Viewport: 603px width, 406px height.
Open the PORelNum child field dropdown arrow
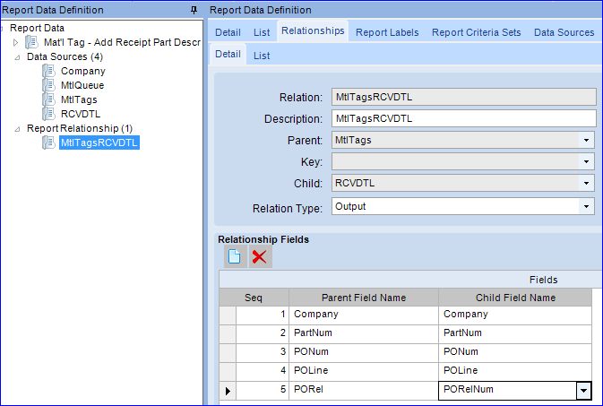[583, 391]
